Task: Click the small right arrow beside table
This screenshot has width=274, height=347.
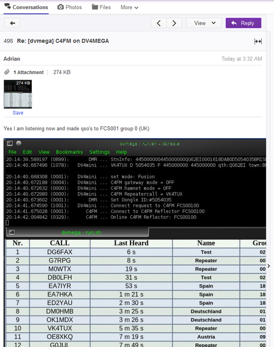Action: pyautogui.click(x=269, y=266)
